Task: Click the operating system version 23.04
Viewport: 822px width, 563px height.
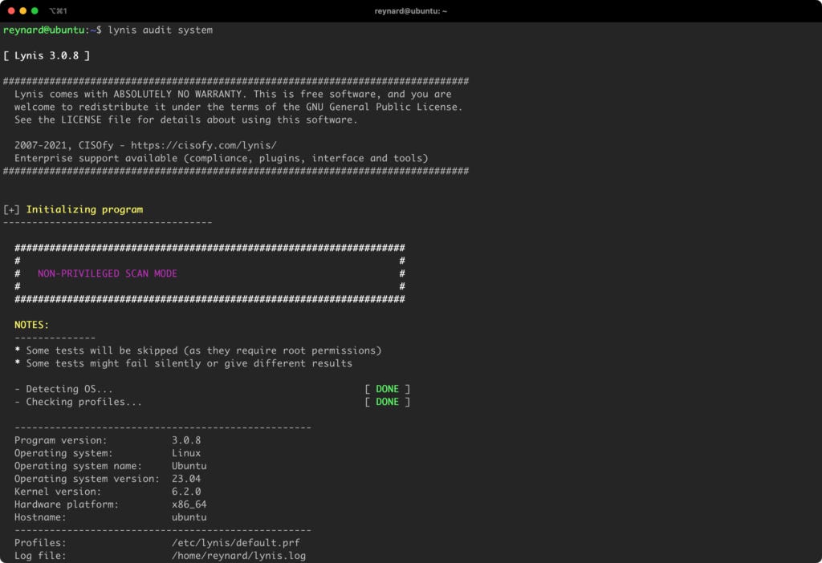Action: 186,479
